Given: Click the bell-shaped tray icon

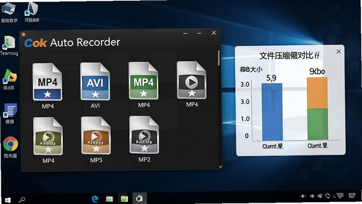Looking at the screenshot, I should click(320, 196).
